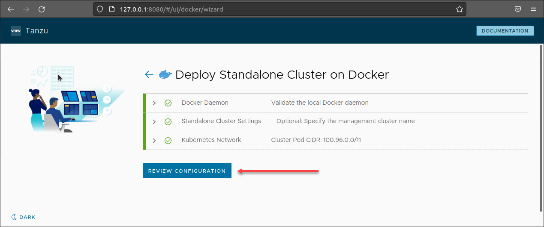Click the blue back arrow beside the title
Image resolution: width=544 pixels, height=227 pixels.
tap(149, 74)
